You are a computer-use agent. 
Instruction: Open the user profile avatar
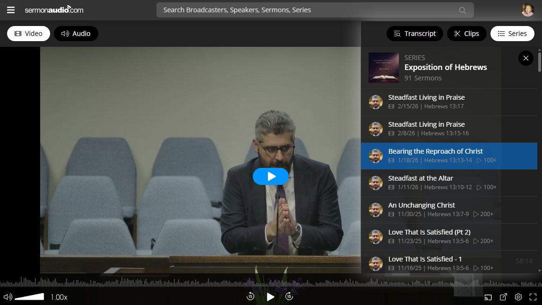527,10
